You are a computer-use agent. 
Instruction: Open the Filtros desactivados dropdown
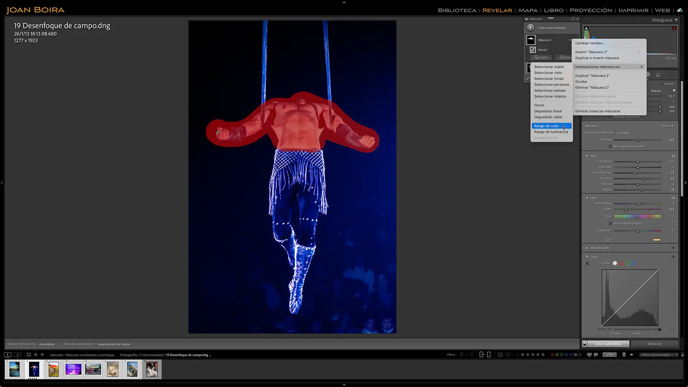coord(660,355)
